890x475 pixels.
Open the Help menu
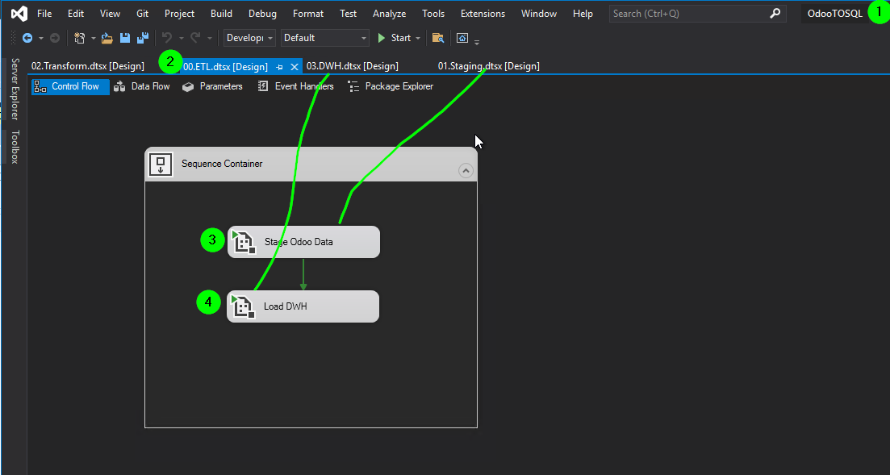583,14
